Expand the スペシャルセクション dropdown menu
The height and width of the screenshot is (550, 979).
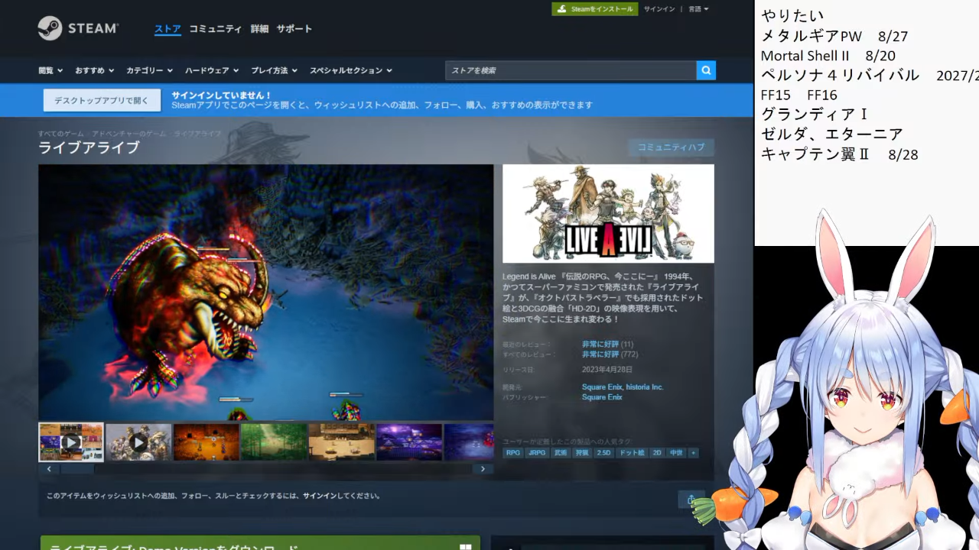(350, 70)
